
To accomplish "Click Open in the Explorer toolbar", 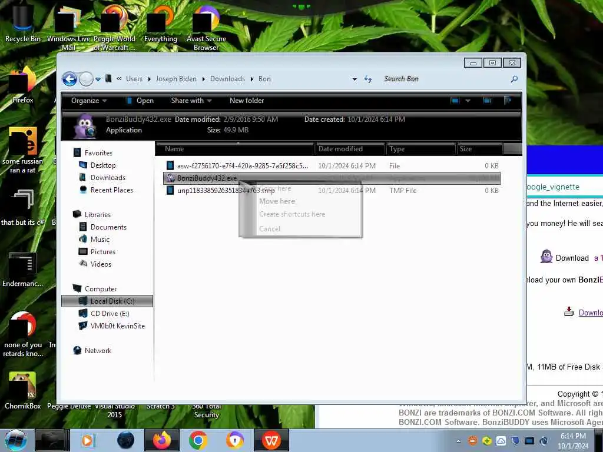I will (140, 101).
